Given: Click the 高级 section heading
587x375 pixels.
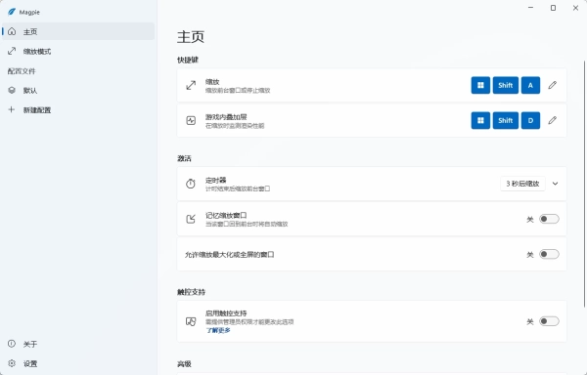Looking at the screenshot, I should [184, 364].
